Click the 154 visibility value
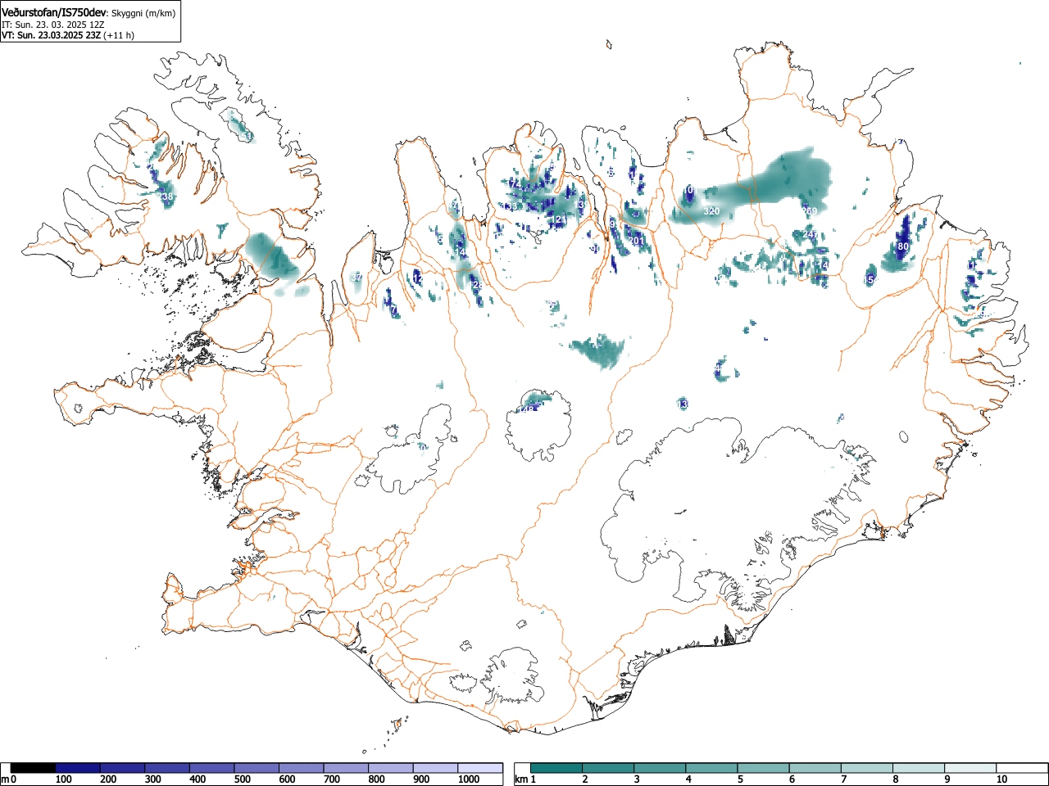The width and height of the screenshot is (1049, 786). click(x=871, y=281)
